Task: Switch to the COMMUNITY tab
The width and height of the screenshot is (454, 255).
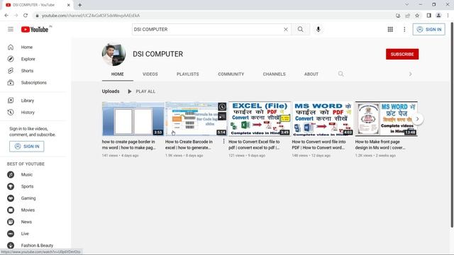Action: (231, 74)
